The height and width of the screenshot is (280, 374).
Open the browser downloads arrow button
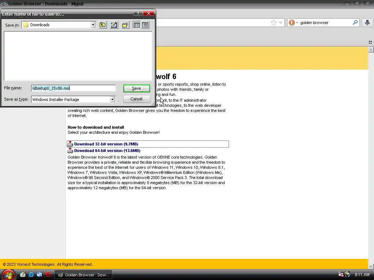point(367,23)
